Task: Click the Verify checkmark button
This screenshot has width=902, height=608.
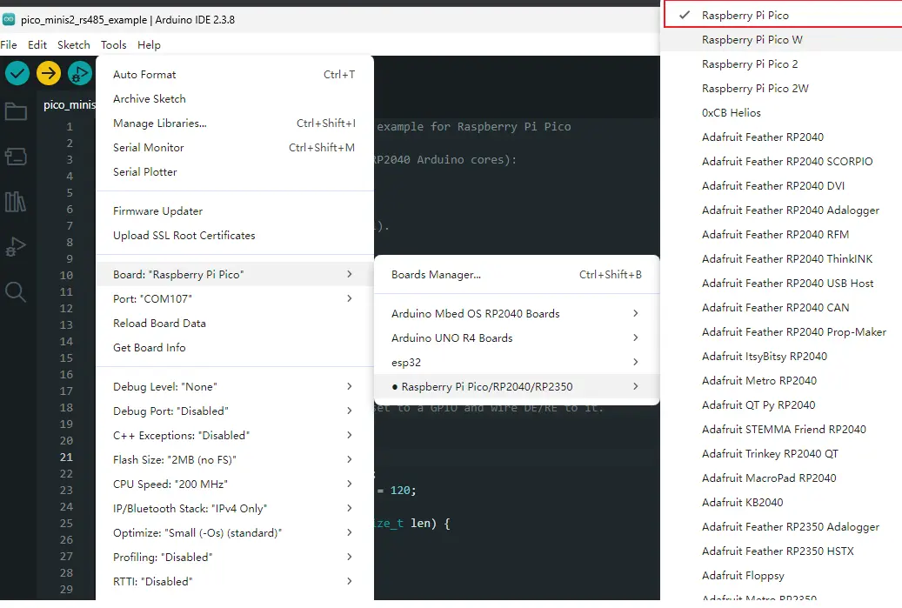Action: coord(17,73)
